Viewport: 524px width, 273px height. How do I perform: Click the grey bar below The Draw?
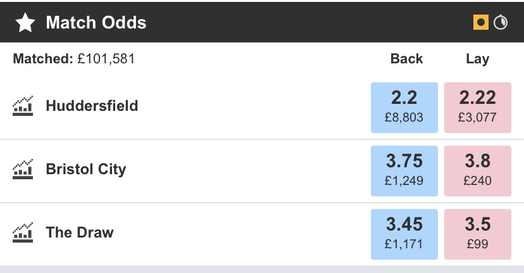262,269
